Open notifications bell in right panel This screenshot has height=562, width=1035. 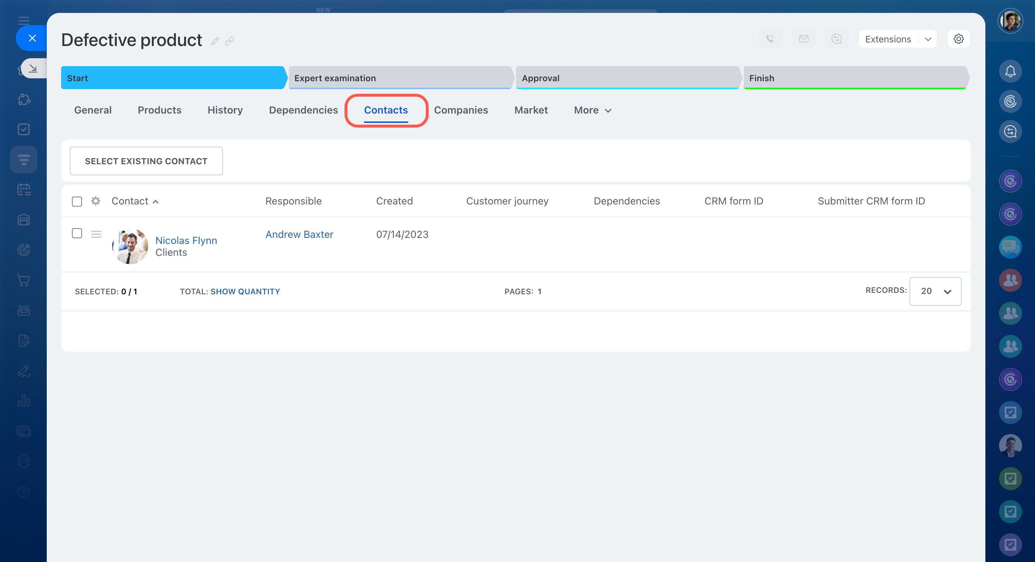click(x=1010, y=71)
